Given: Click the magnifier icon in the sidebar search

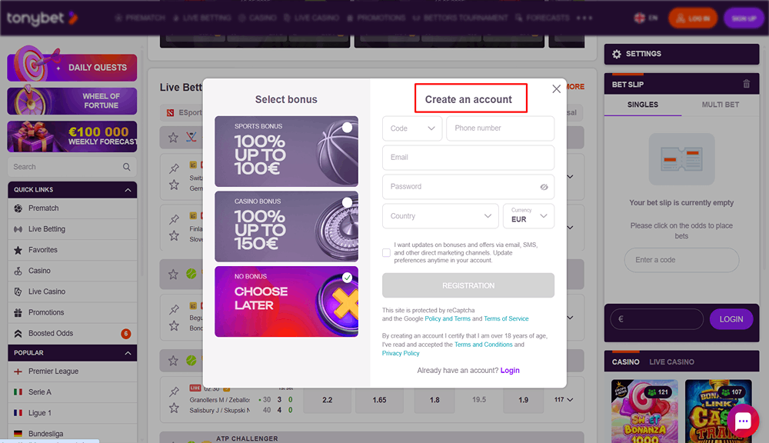Looking at the screenshot, I should coord(127,167).
